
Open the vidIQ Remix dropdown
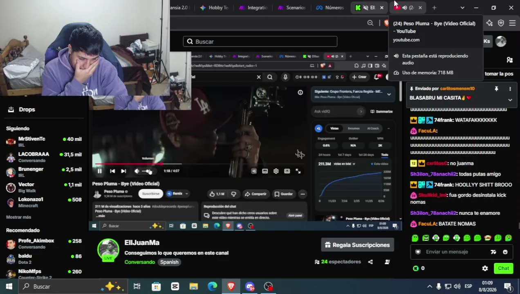(x=178, y=194)
